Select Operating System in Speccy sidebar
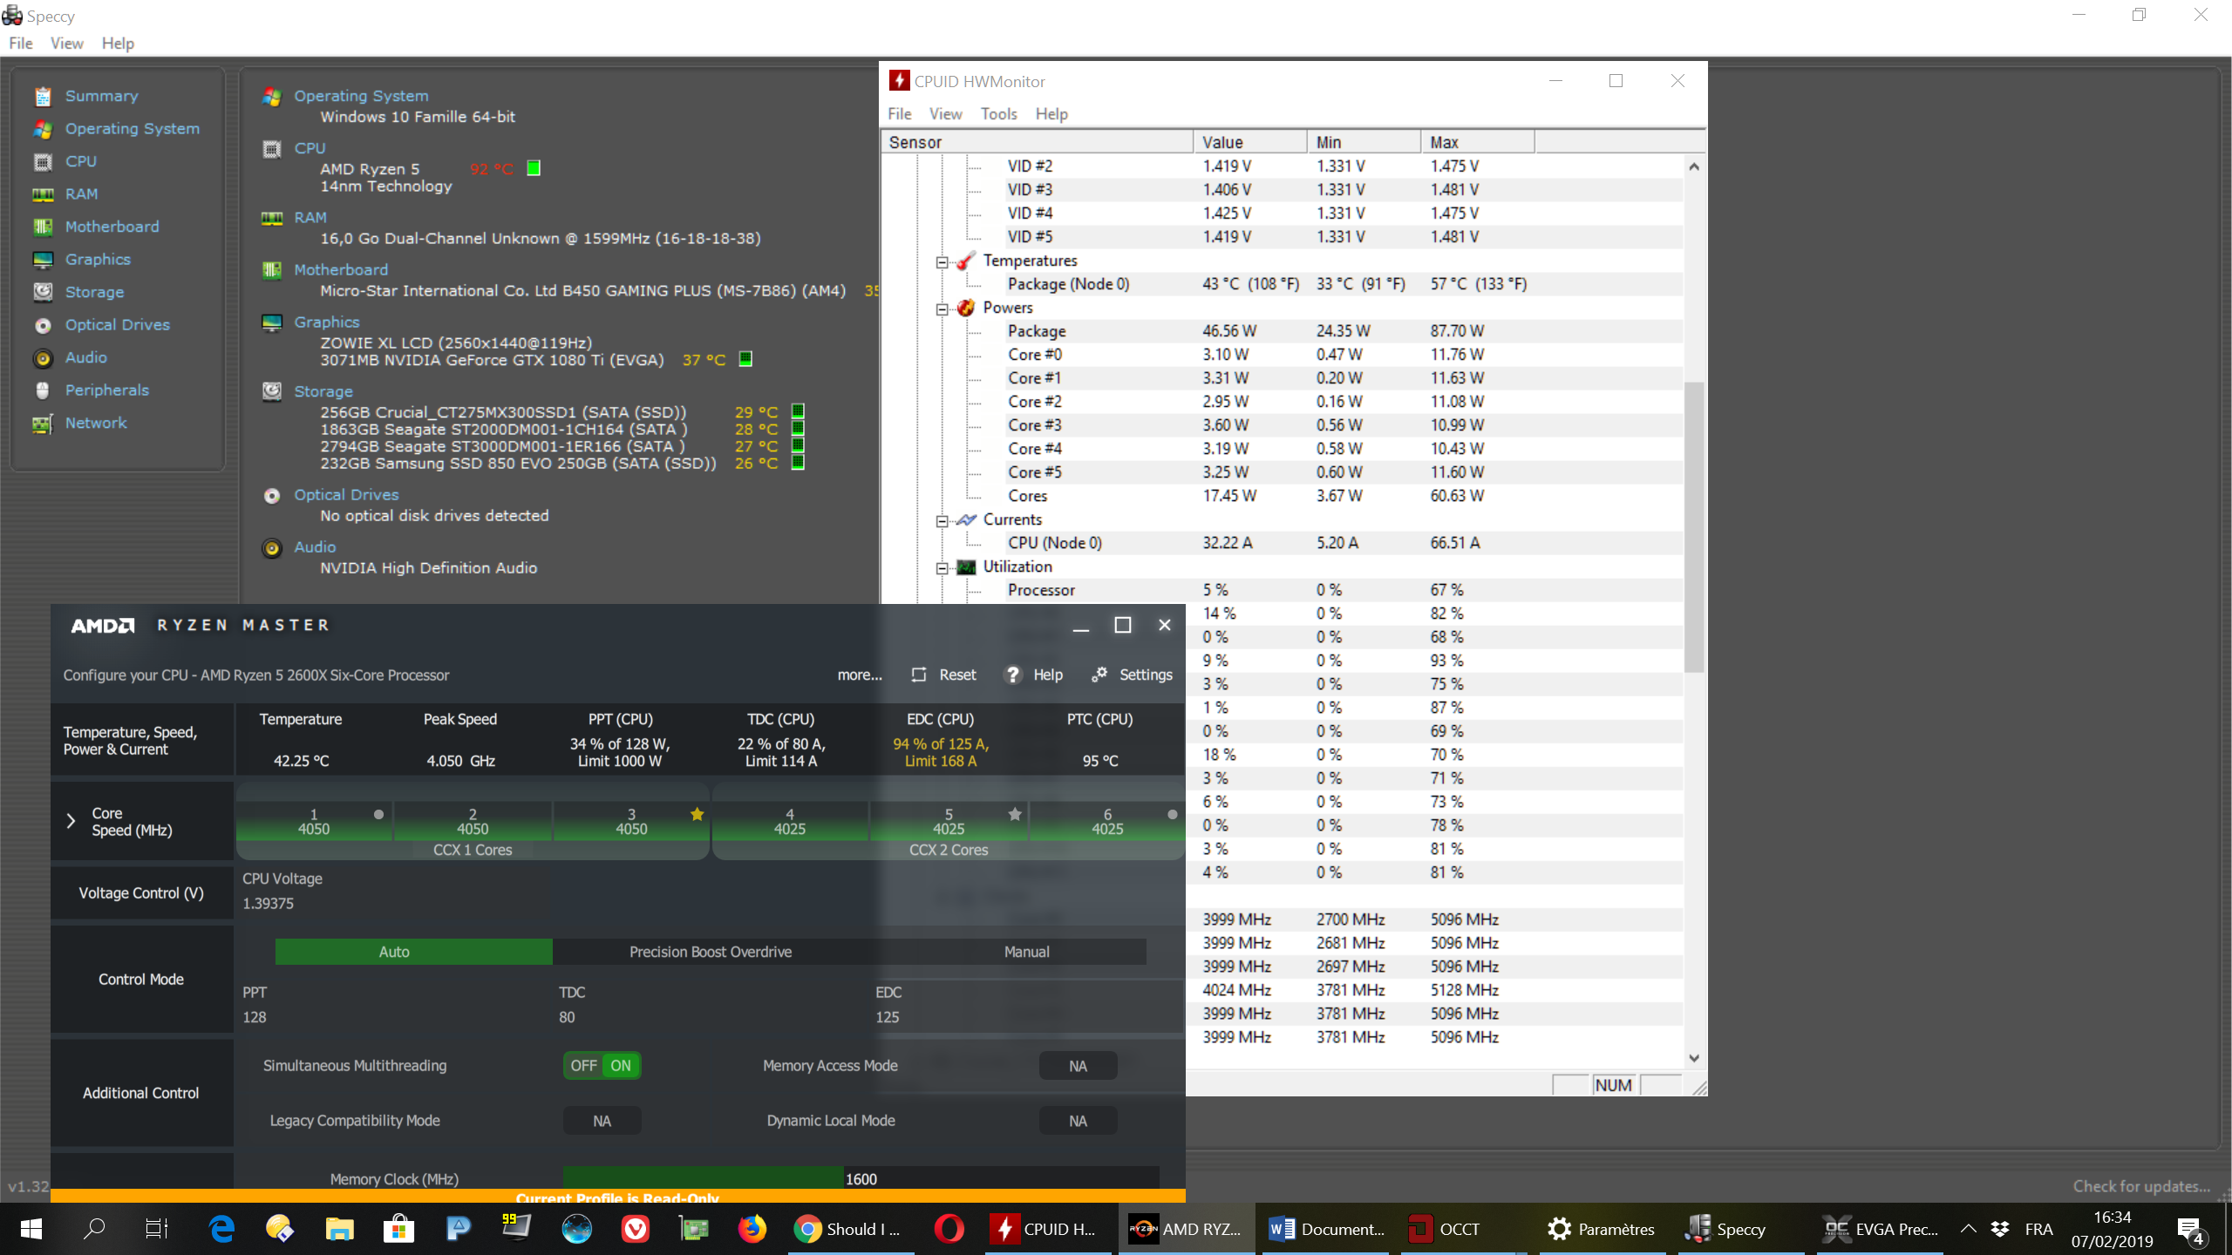Viewport: 2232px width, 1255px height. click(x=133, y=128)
